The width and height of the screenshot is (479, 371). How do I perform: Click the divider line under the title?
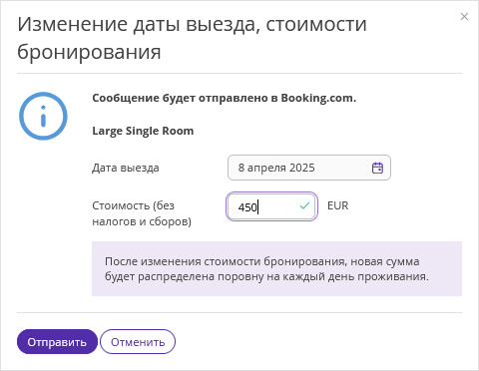pyautogui.click(x=239, y=73)
